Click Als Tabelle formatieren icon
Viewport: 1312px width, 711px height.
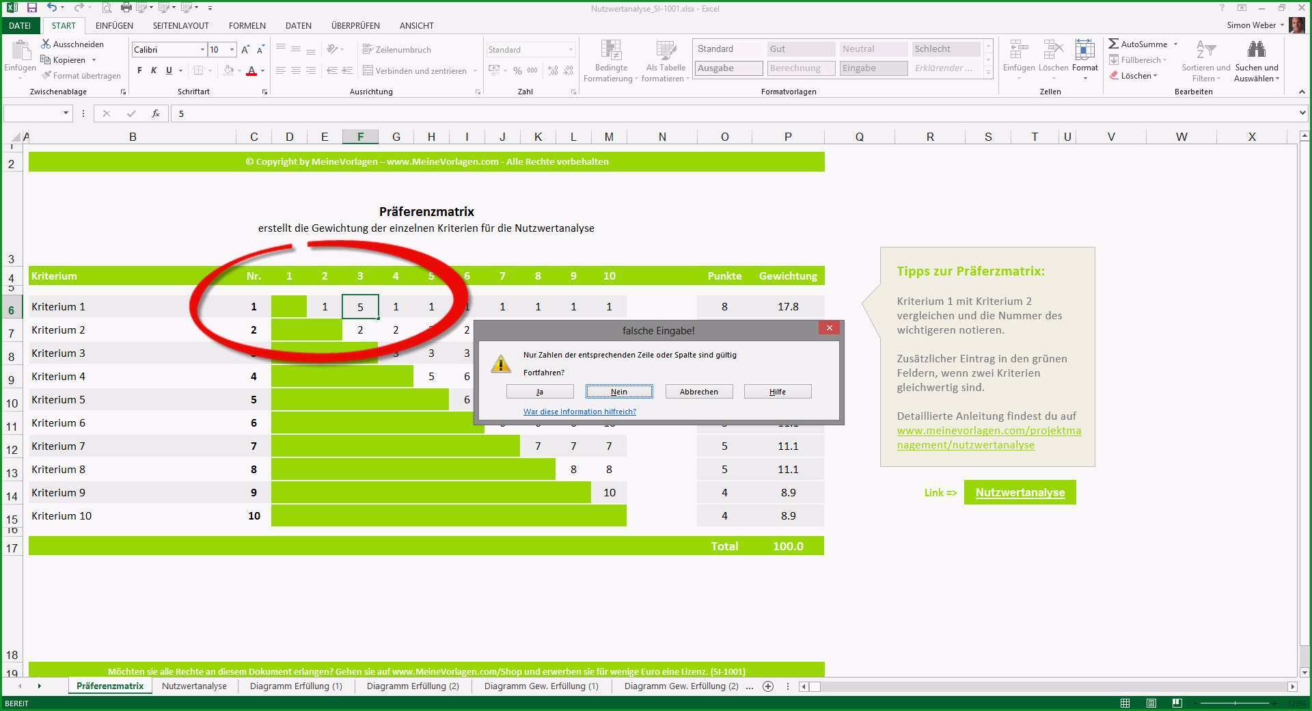click(666, 51)
